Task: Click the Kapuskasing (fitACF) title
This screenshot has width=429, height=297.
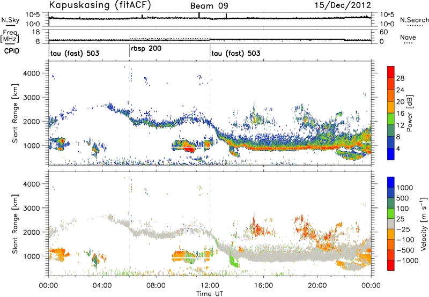Action: coord(100,5)
